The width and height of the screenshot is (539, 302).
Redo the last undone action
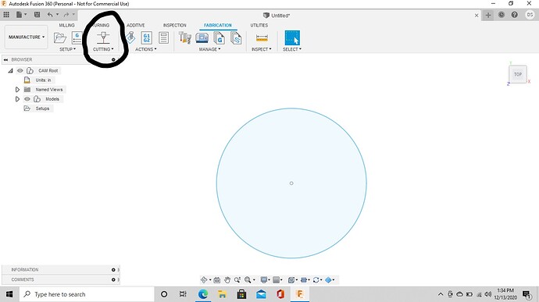[66, 14]
